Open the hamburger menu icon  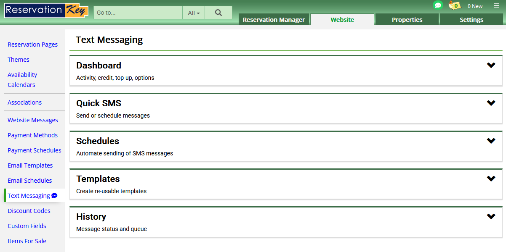pyautogui.click(x=497, y=6)
